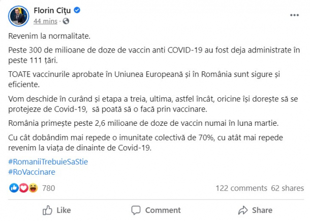310x221 pixels.
Task: View the 780 reactions count list
Action: (49, 188)
